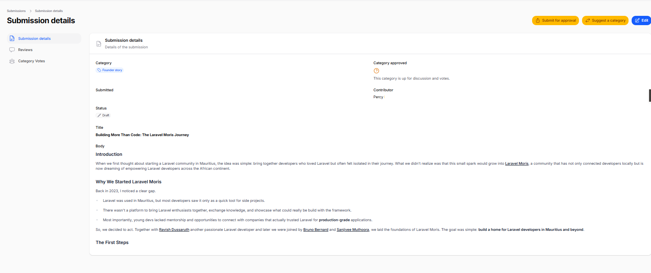
Task: Click the bold production-grade text
Action: pyautogui.click(x=334, y=220)
